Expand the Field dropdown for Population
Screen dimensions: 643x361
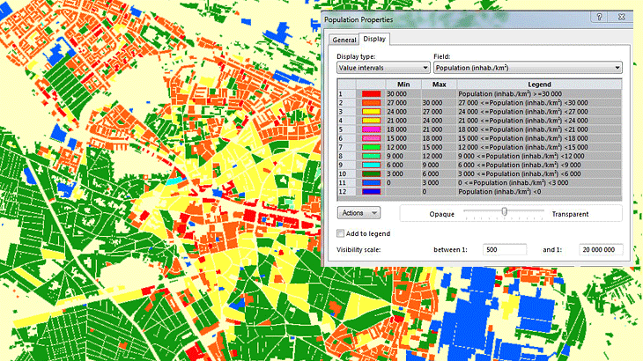[x=527, y=67]
